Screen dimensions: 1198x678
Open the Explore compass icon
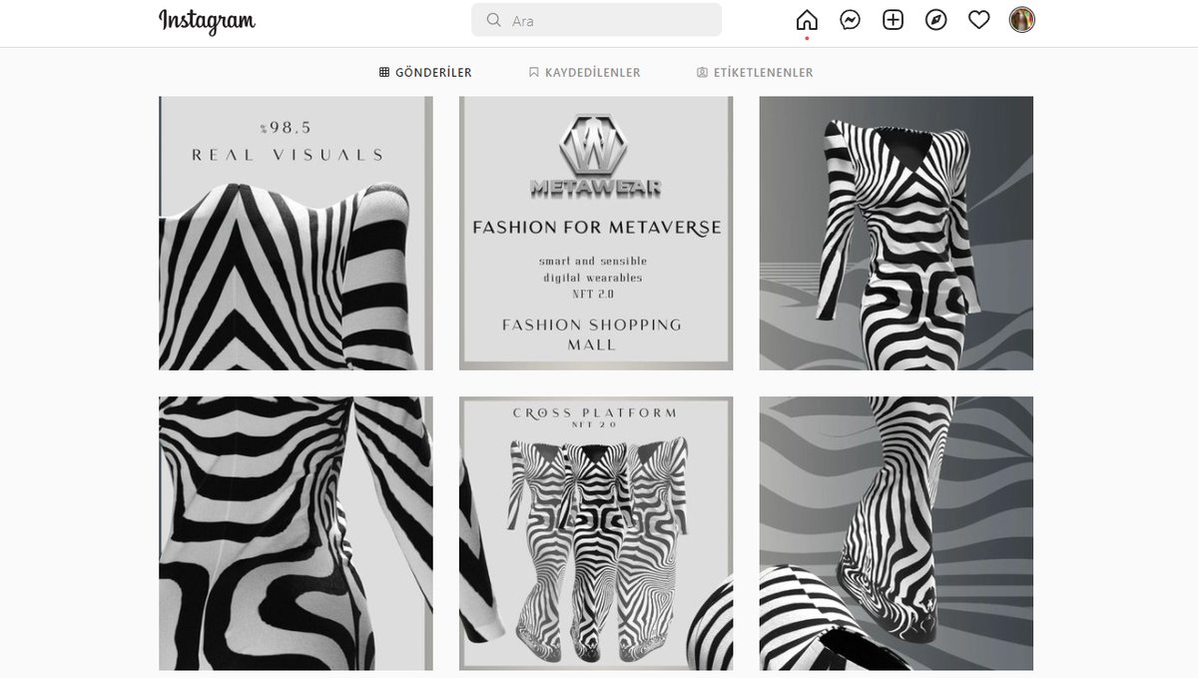(x=935, y=18)
